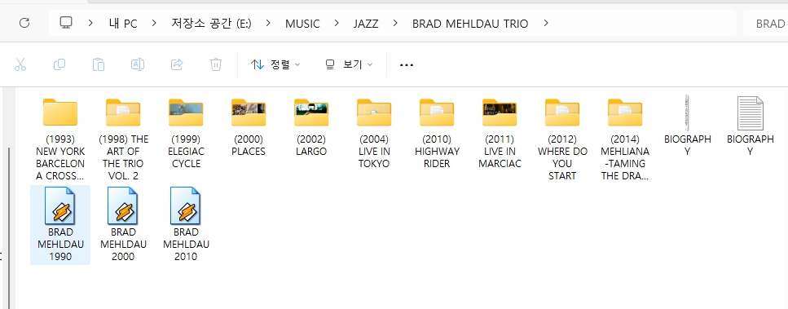The width and height of the screenshot is (788, 309).
Task: Select the (2004) LIVE IN TOKYO folder icon
Action: point(374,112)
